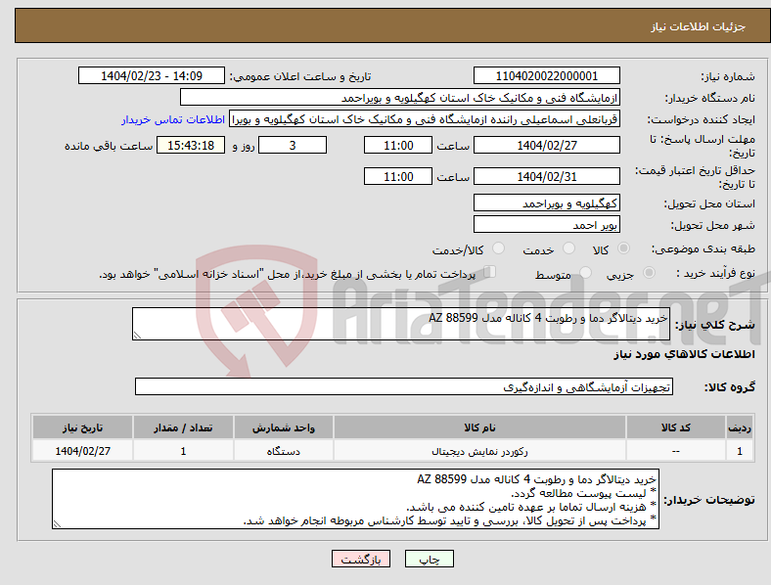Click the resize handle of description text area
Image resolution: width=771 pixels, height=585 pixels.
pyautogui.click(x=137, y=336)
